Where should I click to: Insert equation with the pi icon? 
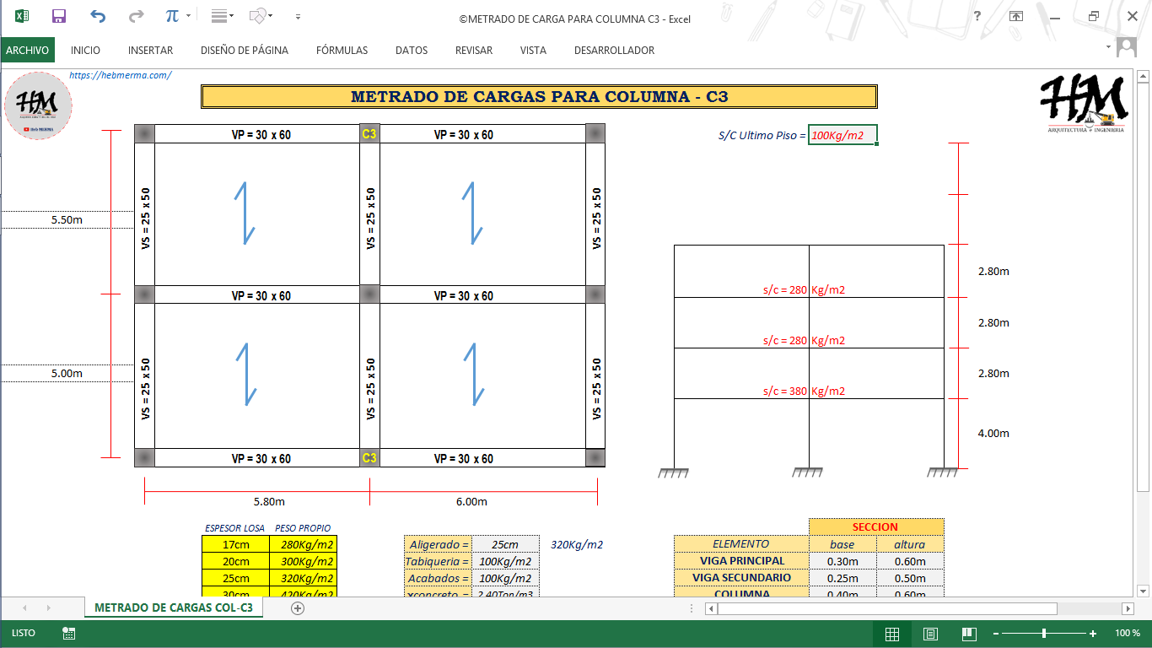tap(172, 16)
